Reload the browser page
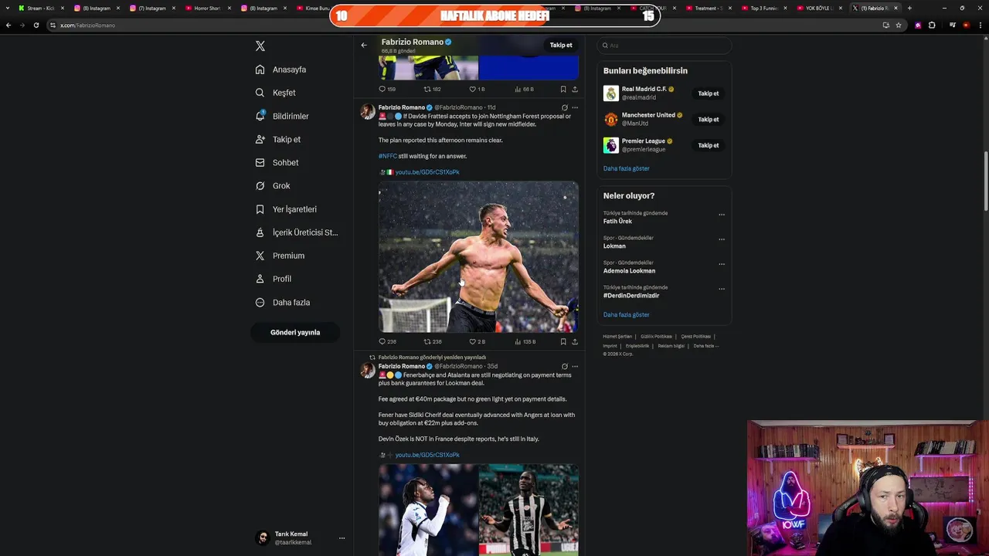Screen dimensions: 989x556 36,25
